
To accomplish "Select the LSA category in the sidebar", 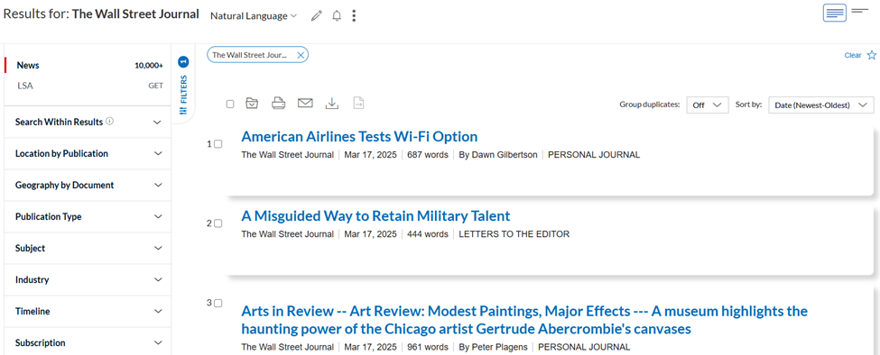I will pos(88,86).
